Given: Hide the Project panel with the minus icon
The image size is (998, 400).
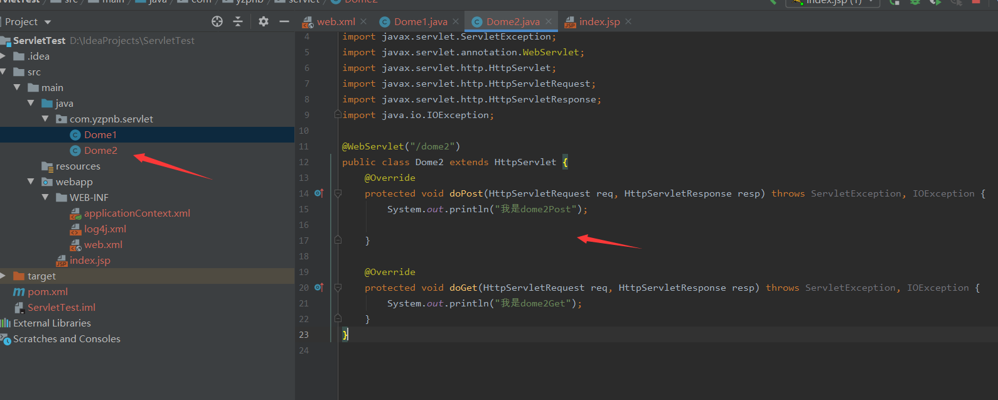Looking at the screenshot, I should click(x=284, y=21).
